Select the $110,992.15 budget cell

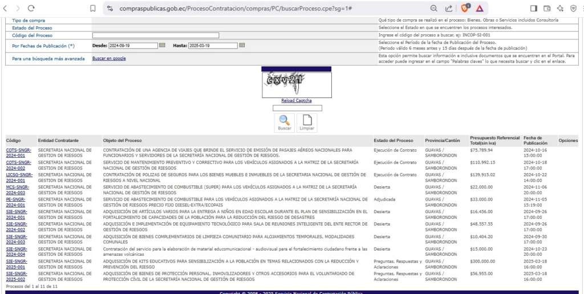(x=482, y=162)
